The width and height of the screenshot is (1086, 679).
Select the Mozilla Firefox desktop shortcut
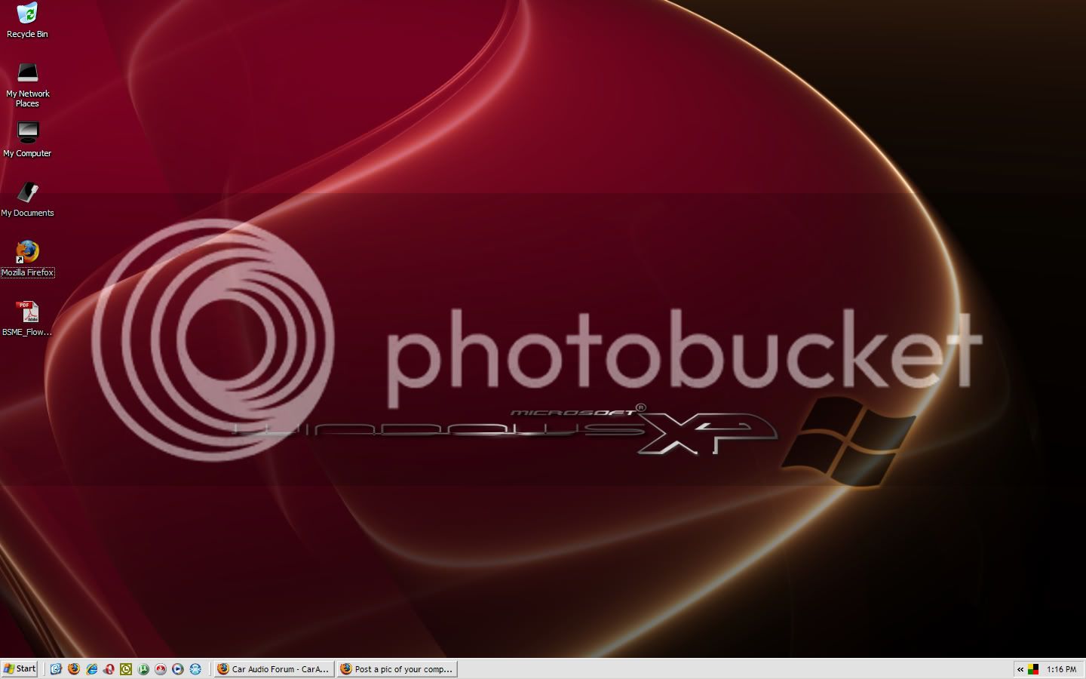tap(27, 259)
